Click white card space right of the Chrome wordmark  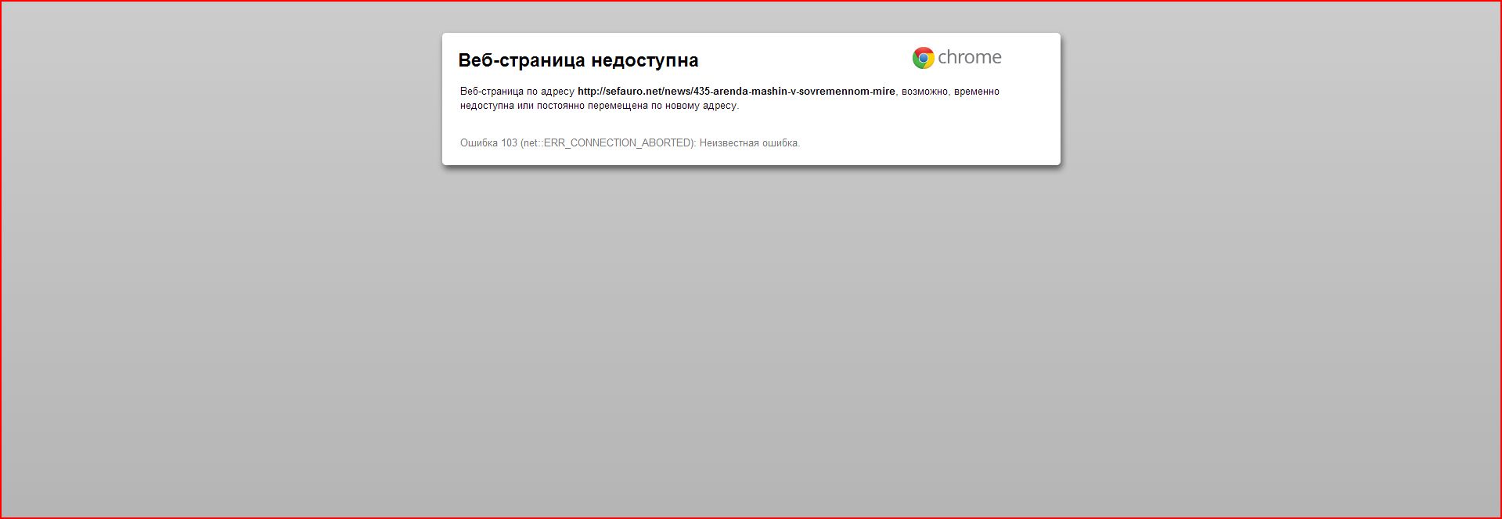click(1032, 58)
